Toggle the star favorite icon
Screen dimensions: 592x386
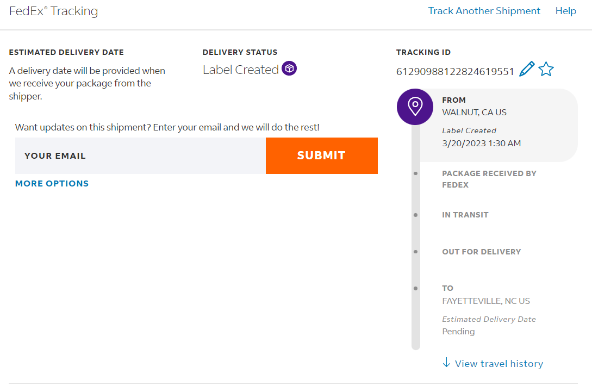pos(546,69)
